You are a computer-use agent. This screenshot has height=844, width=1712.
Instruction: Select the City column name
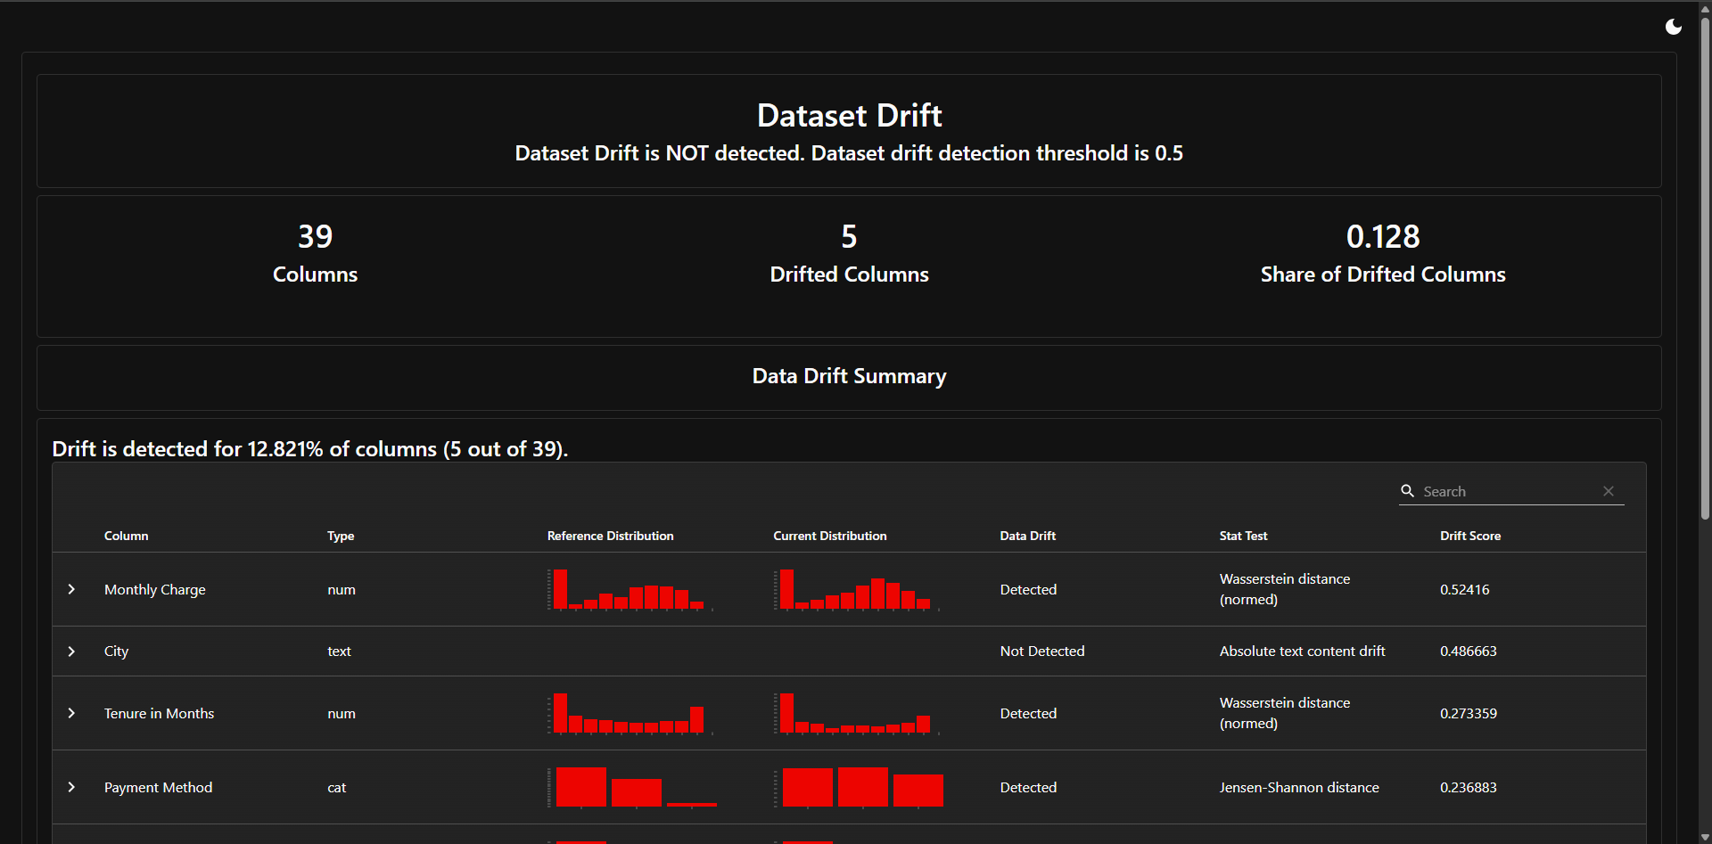coord(117,651)
